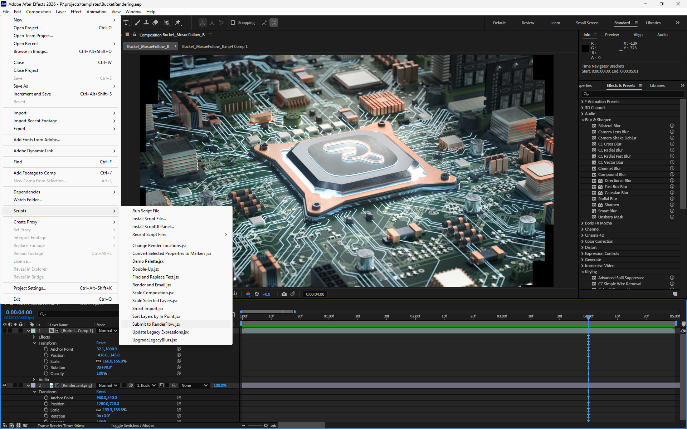687x429 pixels.
Task: Select the Brush tool
Action: point(137,23)
